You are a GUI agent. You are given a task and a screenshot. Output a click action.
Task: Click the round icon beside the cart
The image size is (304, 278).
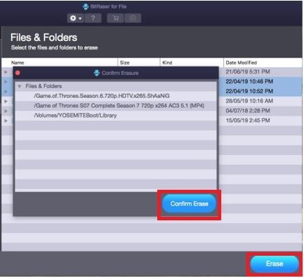133,18
